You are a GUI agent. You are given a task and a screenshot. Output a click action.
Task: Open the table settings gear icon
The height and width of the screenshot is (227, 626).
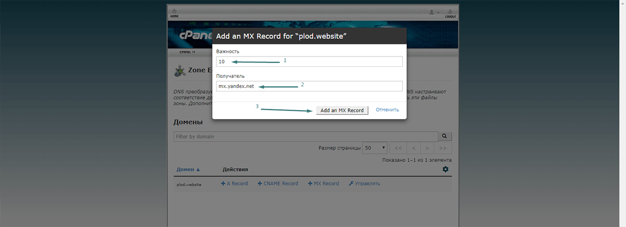coord(445,169)
